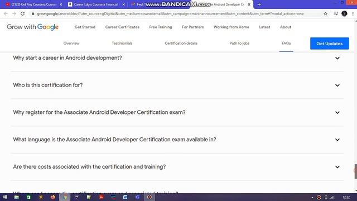This screenshot has width=357, height=201.
Task: Click the Chrome icon in the taskbar
Action: pyautogui.click(x=65, y=197)
